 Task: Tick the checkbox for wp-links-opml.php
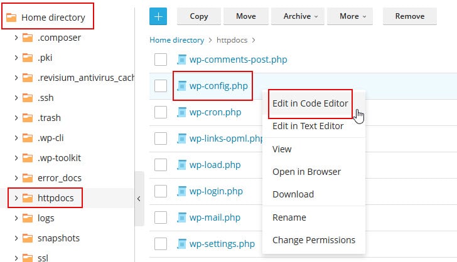(161, 139)
